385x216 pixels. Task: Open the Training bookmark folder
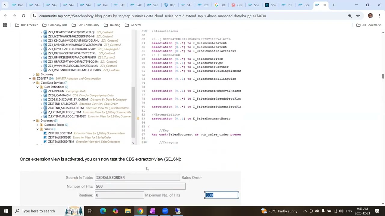[112, 25]
